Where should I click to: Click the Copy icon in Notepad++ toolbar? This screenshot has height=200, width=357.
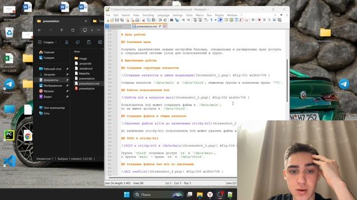148,20
